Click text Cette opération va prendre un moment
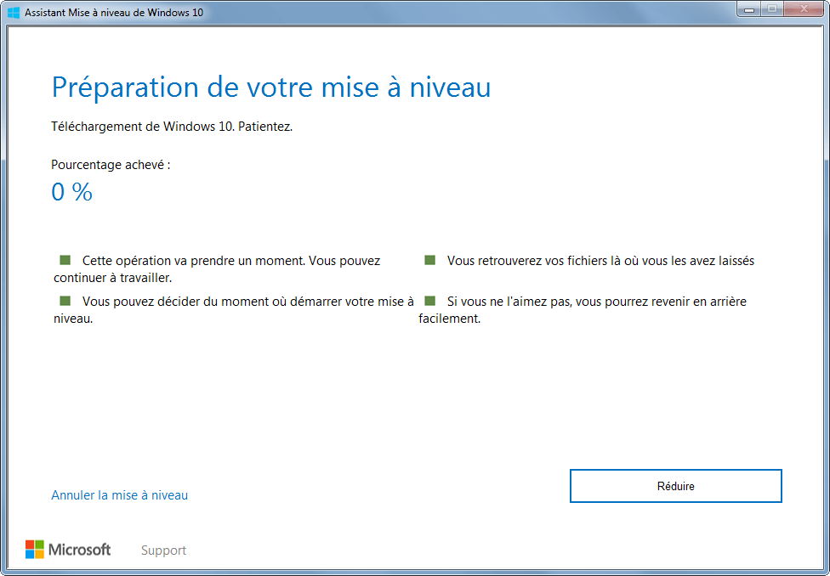 217,268
